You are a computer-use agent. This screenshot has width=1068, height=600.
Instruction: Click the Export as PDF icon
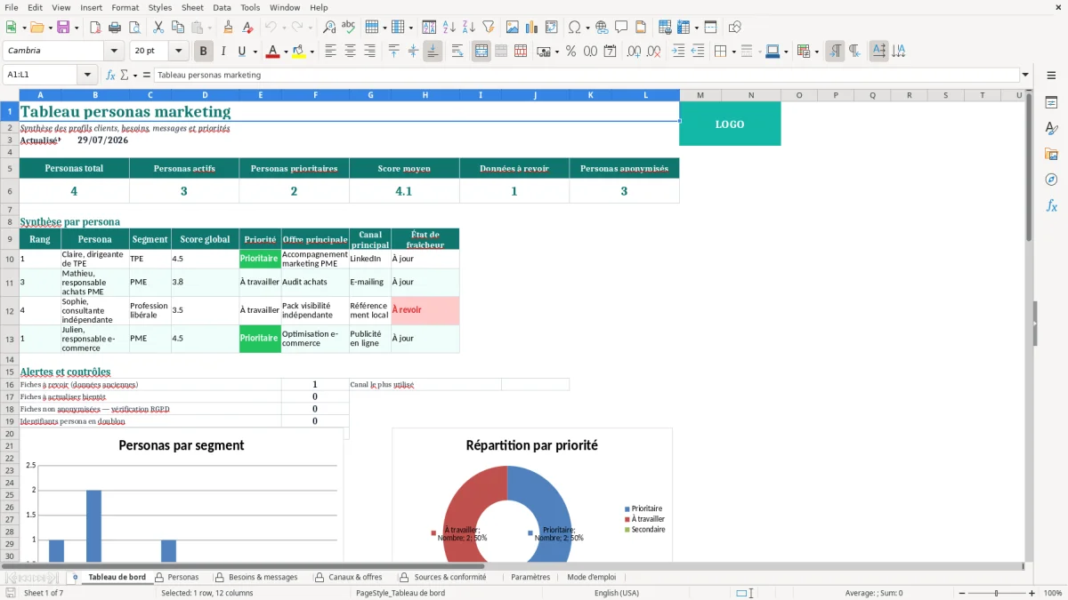coord(94,28)
